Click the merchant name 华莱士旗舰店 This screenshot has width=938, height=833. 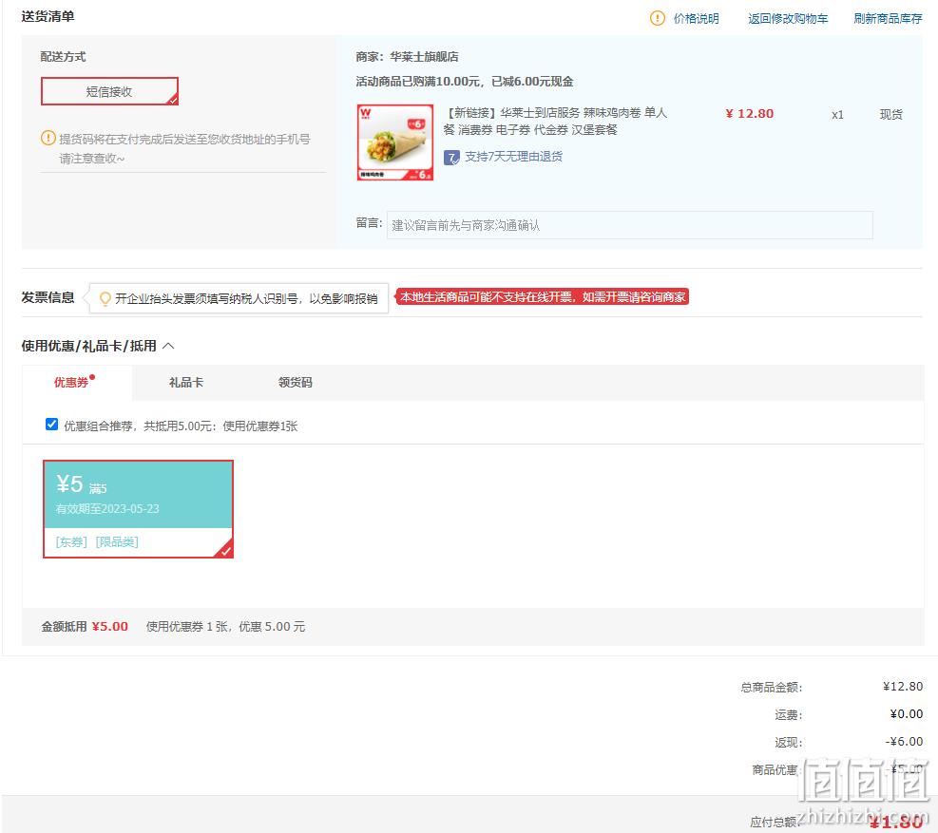[x=424, y=57]
